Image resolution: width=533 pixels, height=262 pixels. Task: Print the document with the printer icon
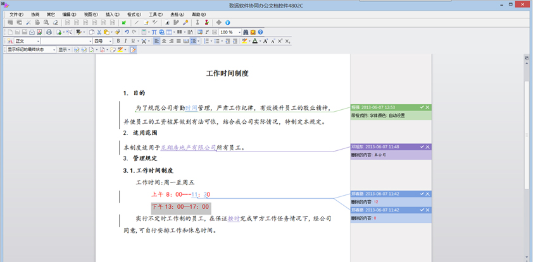pyautogui.click(x=49, y=32)
